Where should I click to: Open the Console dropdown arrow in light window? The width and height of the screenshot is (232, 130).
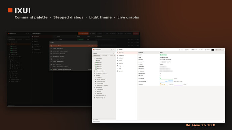(x=223, y=50)
